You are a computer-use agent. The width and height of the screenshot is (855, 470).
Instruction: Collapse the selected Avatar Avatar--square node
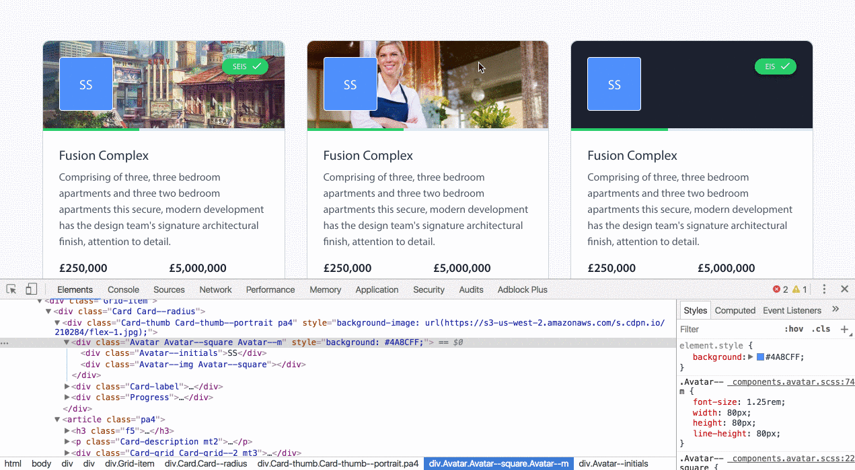67,342
